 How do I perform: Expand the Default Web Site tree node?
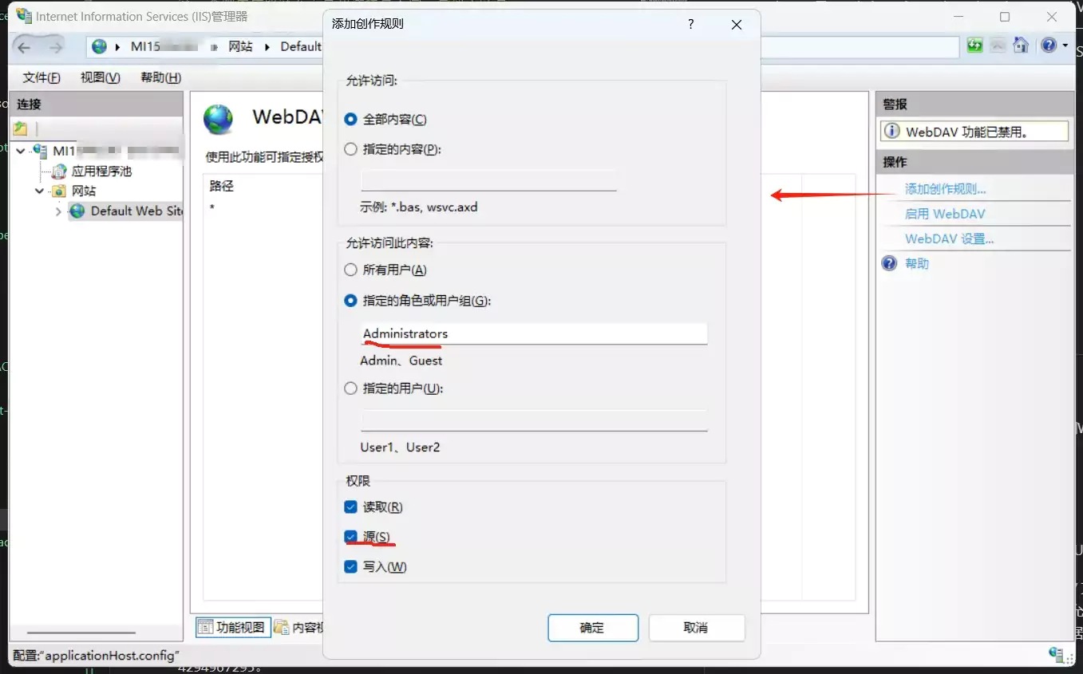(x=58, y=211)
